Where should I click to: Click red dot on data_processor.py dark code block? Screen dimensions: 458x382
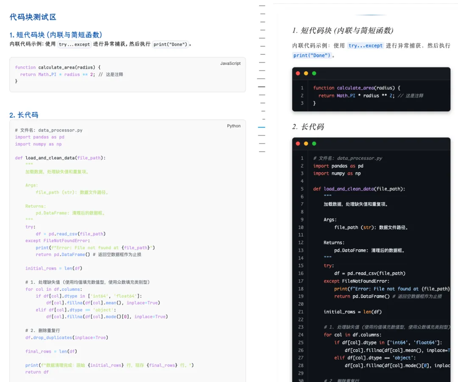(298, 143)
